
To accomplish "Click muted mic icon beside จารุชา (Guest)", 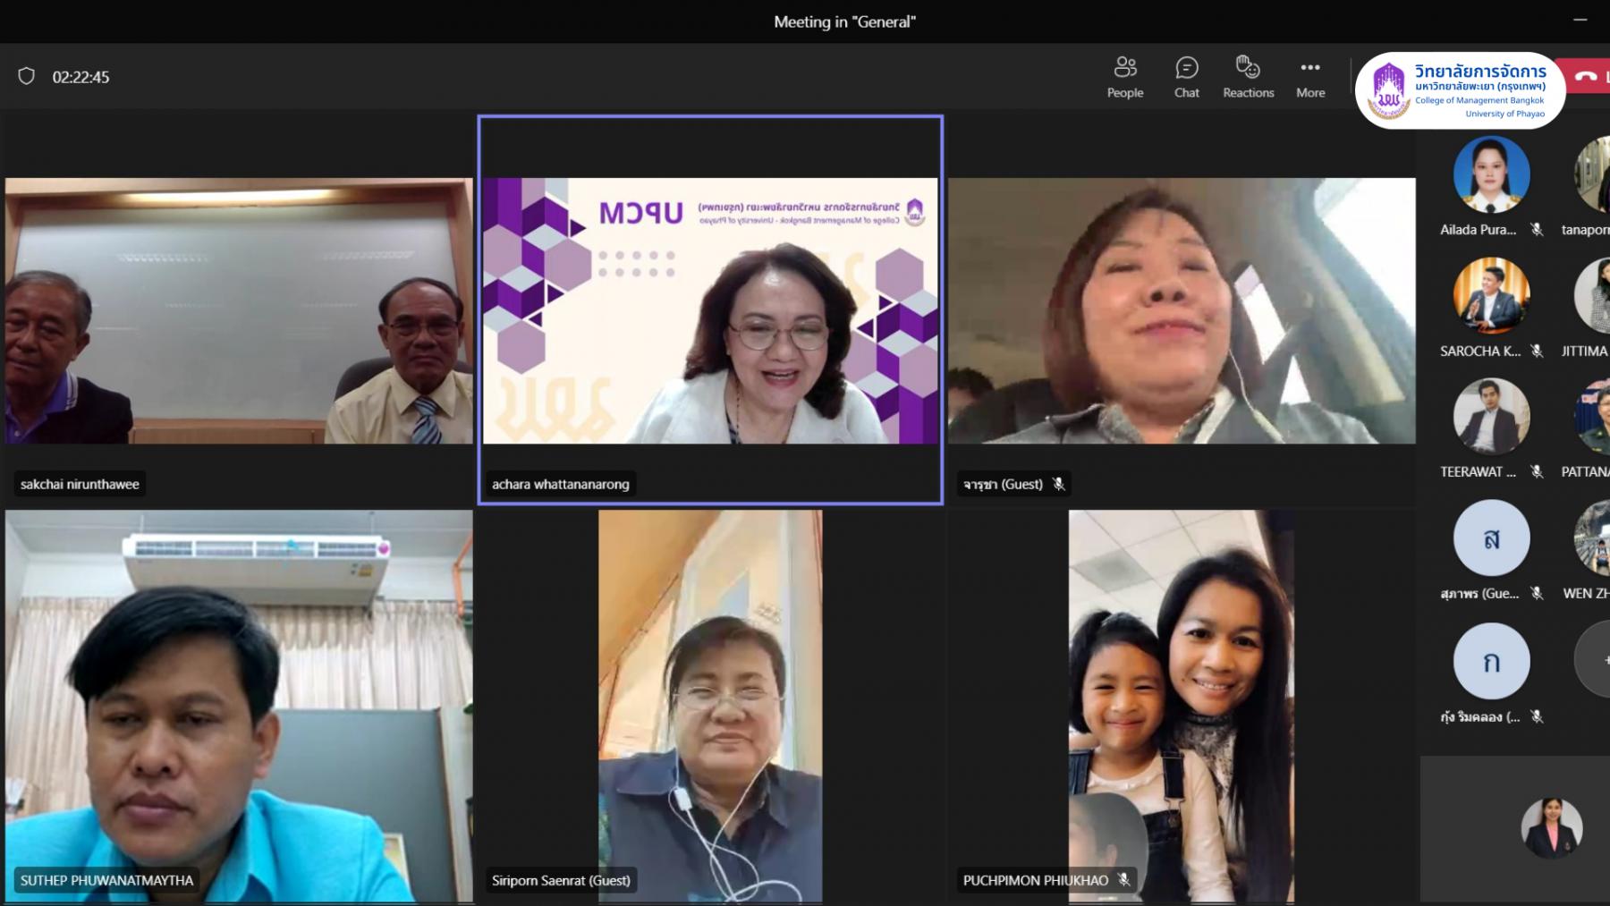I will (x=1059, y=484).
